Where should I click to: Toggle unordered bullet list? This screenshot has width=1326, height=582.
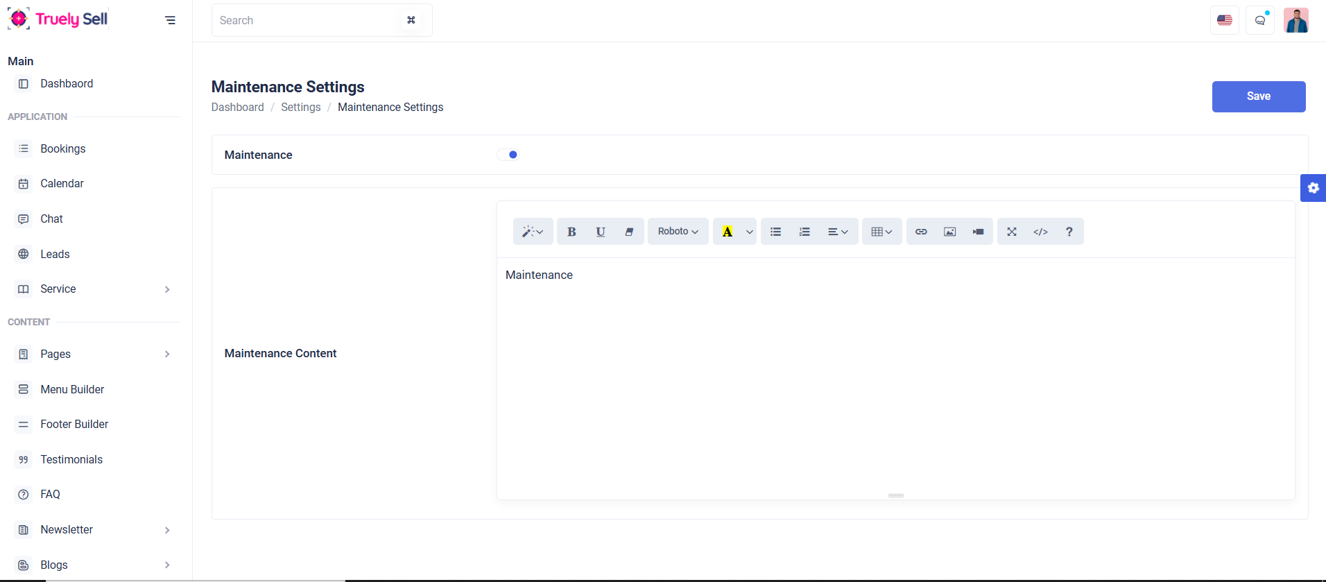click(x=775, y=232)
